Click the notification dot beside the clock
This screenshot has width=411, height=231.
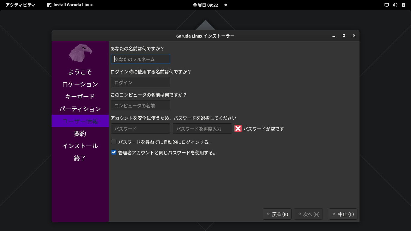(226, 5)
